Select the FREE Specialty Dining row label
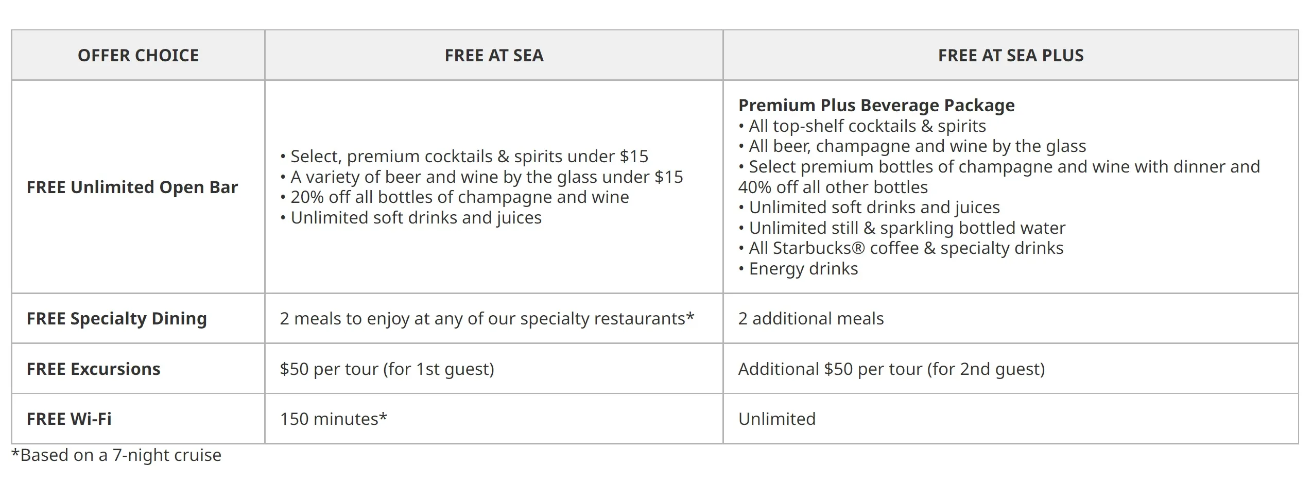 [x=117, y=318]
